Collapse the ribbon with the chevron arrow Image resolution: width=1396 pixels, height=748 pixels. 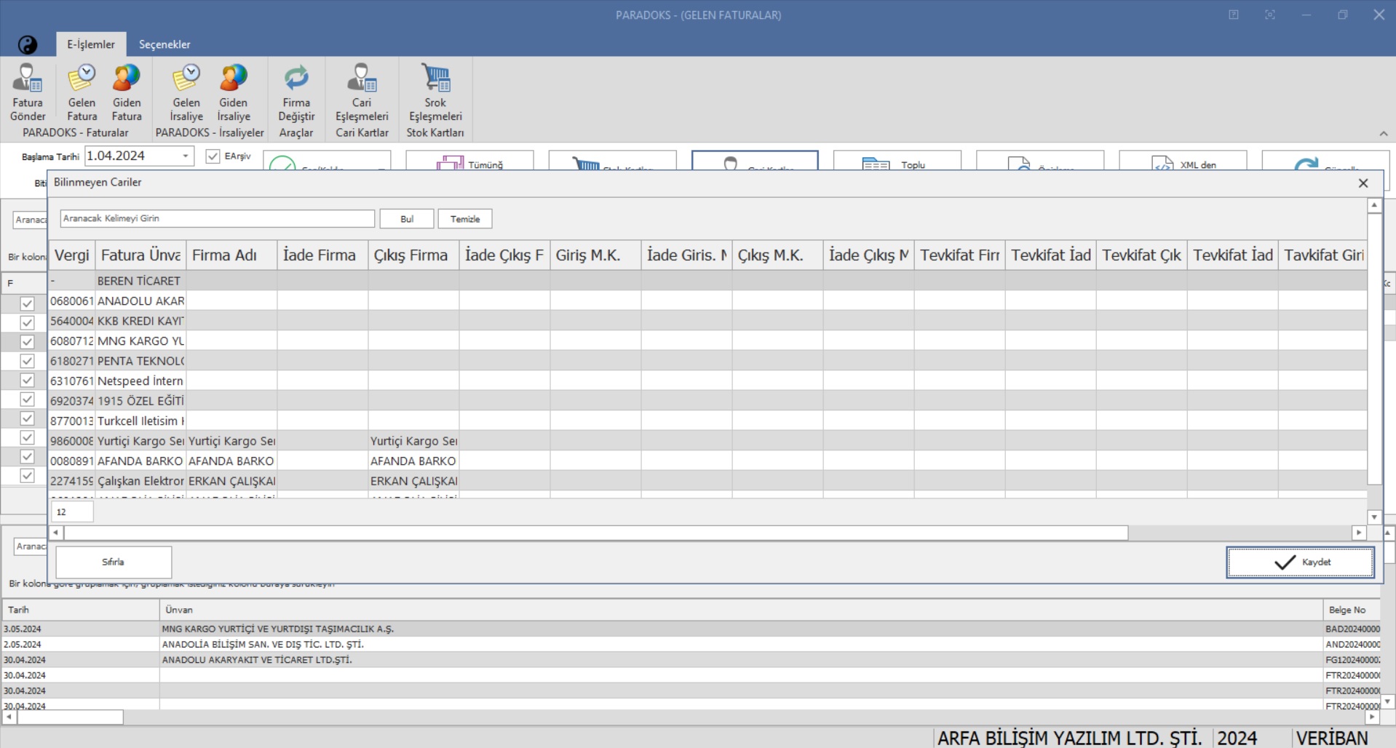pyautogui.click(x=1383, y=134)
